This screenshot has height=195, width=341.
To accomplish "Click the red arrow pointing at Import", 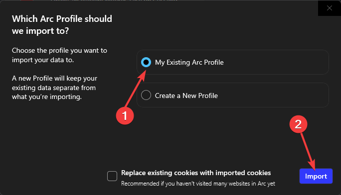I will point(308,151).
